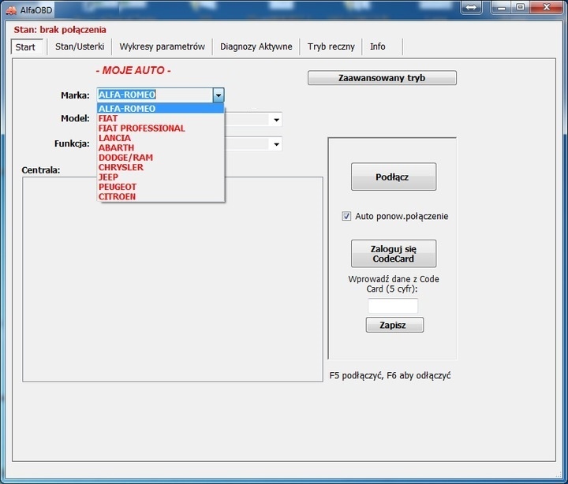Collapse the Marka dropdown using its arrow

(219, 95)
